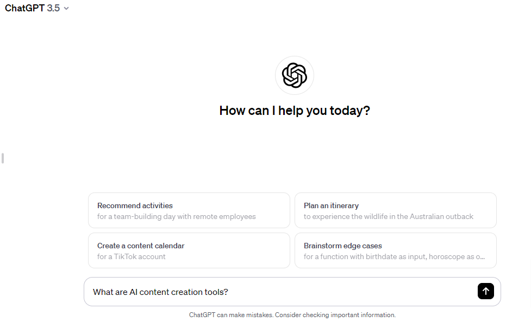The height and width of the screenshot is (322, 531).
Task: Click the typed text "What are AI content creation tools?"
Action: [x=160, y=292]
